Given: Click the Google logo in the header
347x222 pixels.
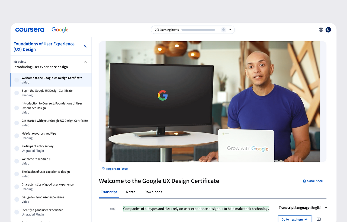Looking at the screenshot, I should coord(60,30).
